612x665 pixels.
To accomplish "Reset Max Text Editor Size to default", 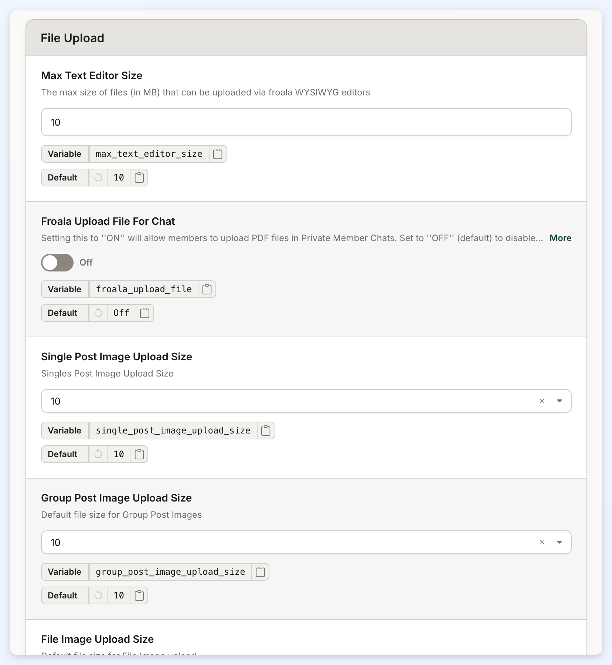I will [98, 178].
